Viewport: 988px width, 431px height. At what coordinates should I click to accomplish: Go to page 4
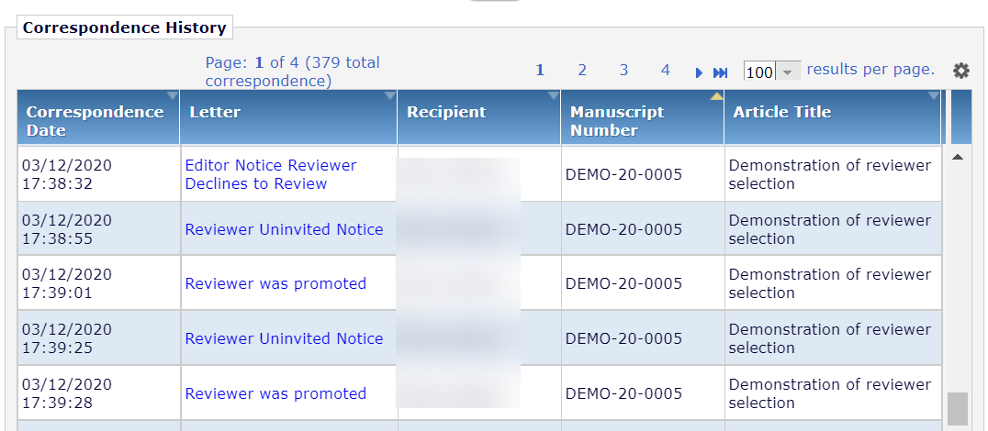(x=666, y=71)
